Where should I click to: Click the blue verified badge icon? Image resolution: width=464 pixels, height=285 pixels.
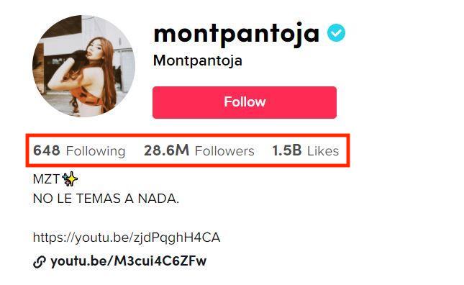point(336,33)
